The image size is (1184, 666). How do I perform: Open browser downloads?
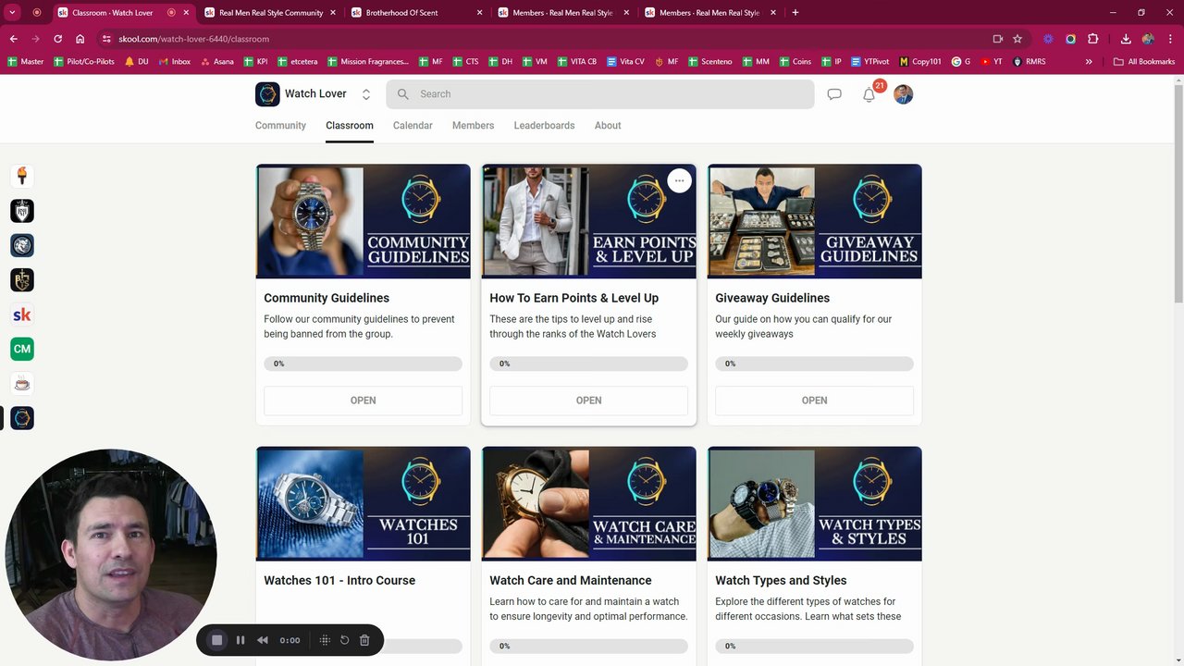pyautogui.click(x=1126, y=39)
